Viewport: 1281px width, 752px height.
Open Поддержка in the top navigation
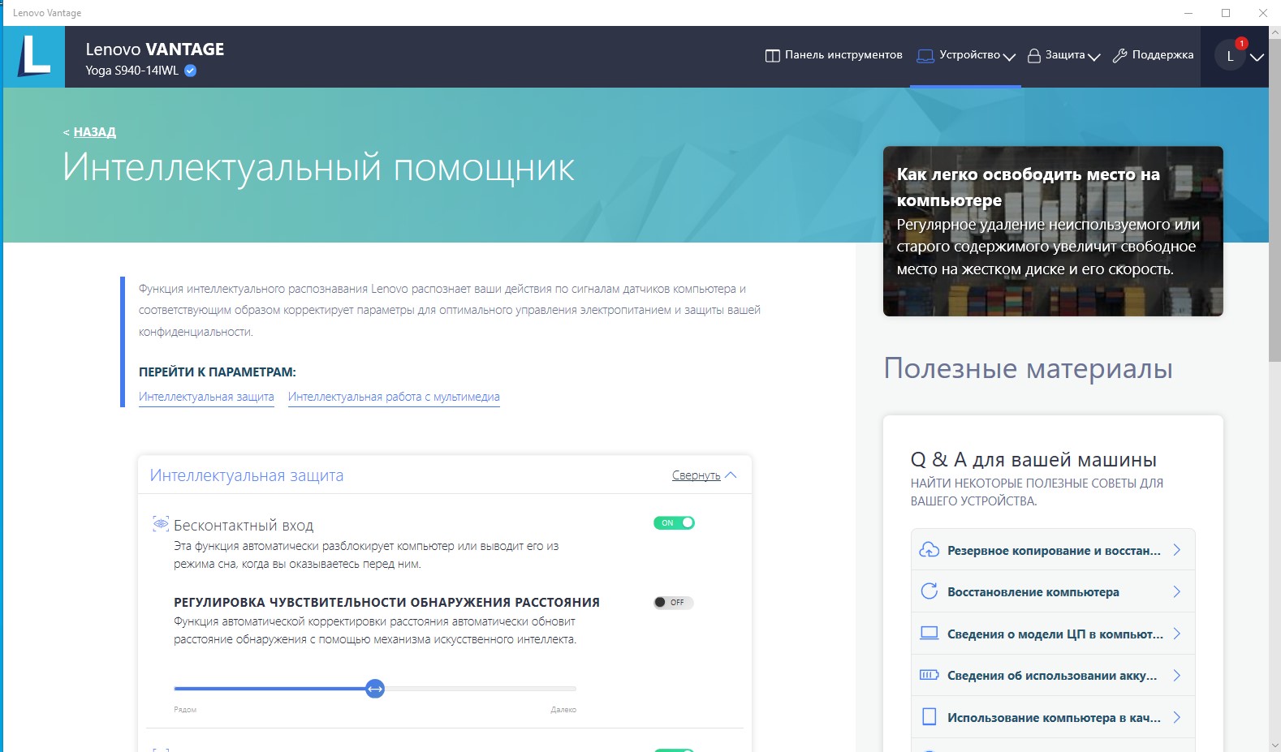pos(1153,55)
